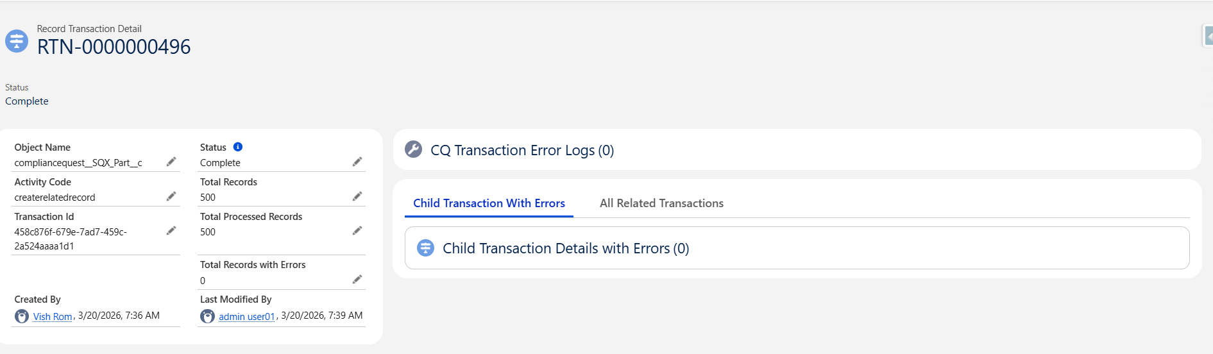Click edit pencil beside Status field

pos(357,162)
